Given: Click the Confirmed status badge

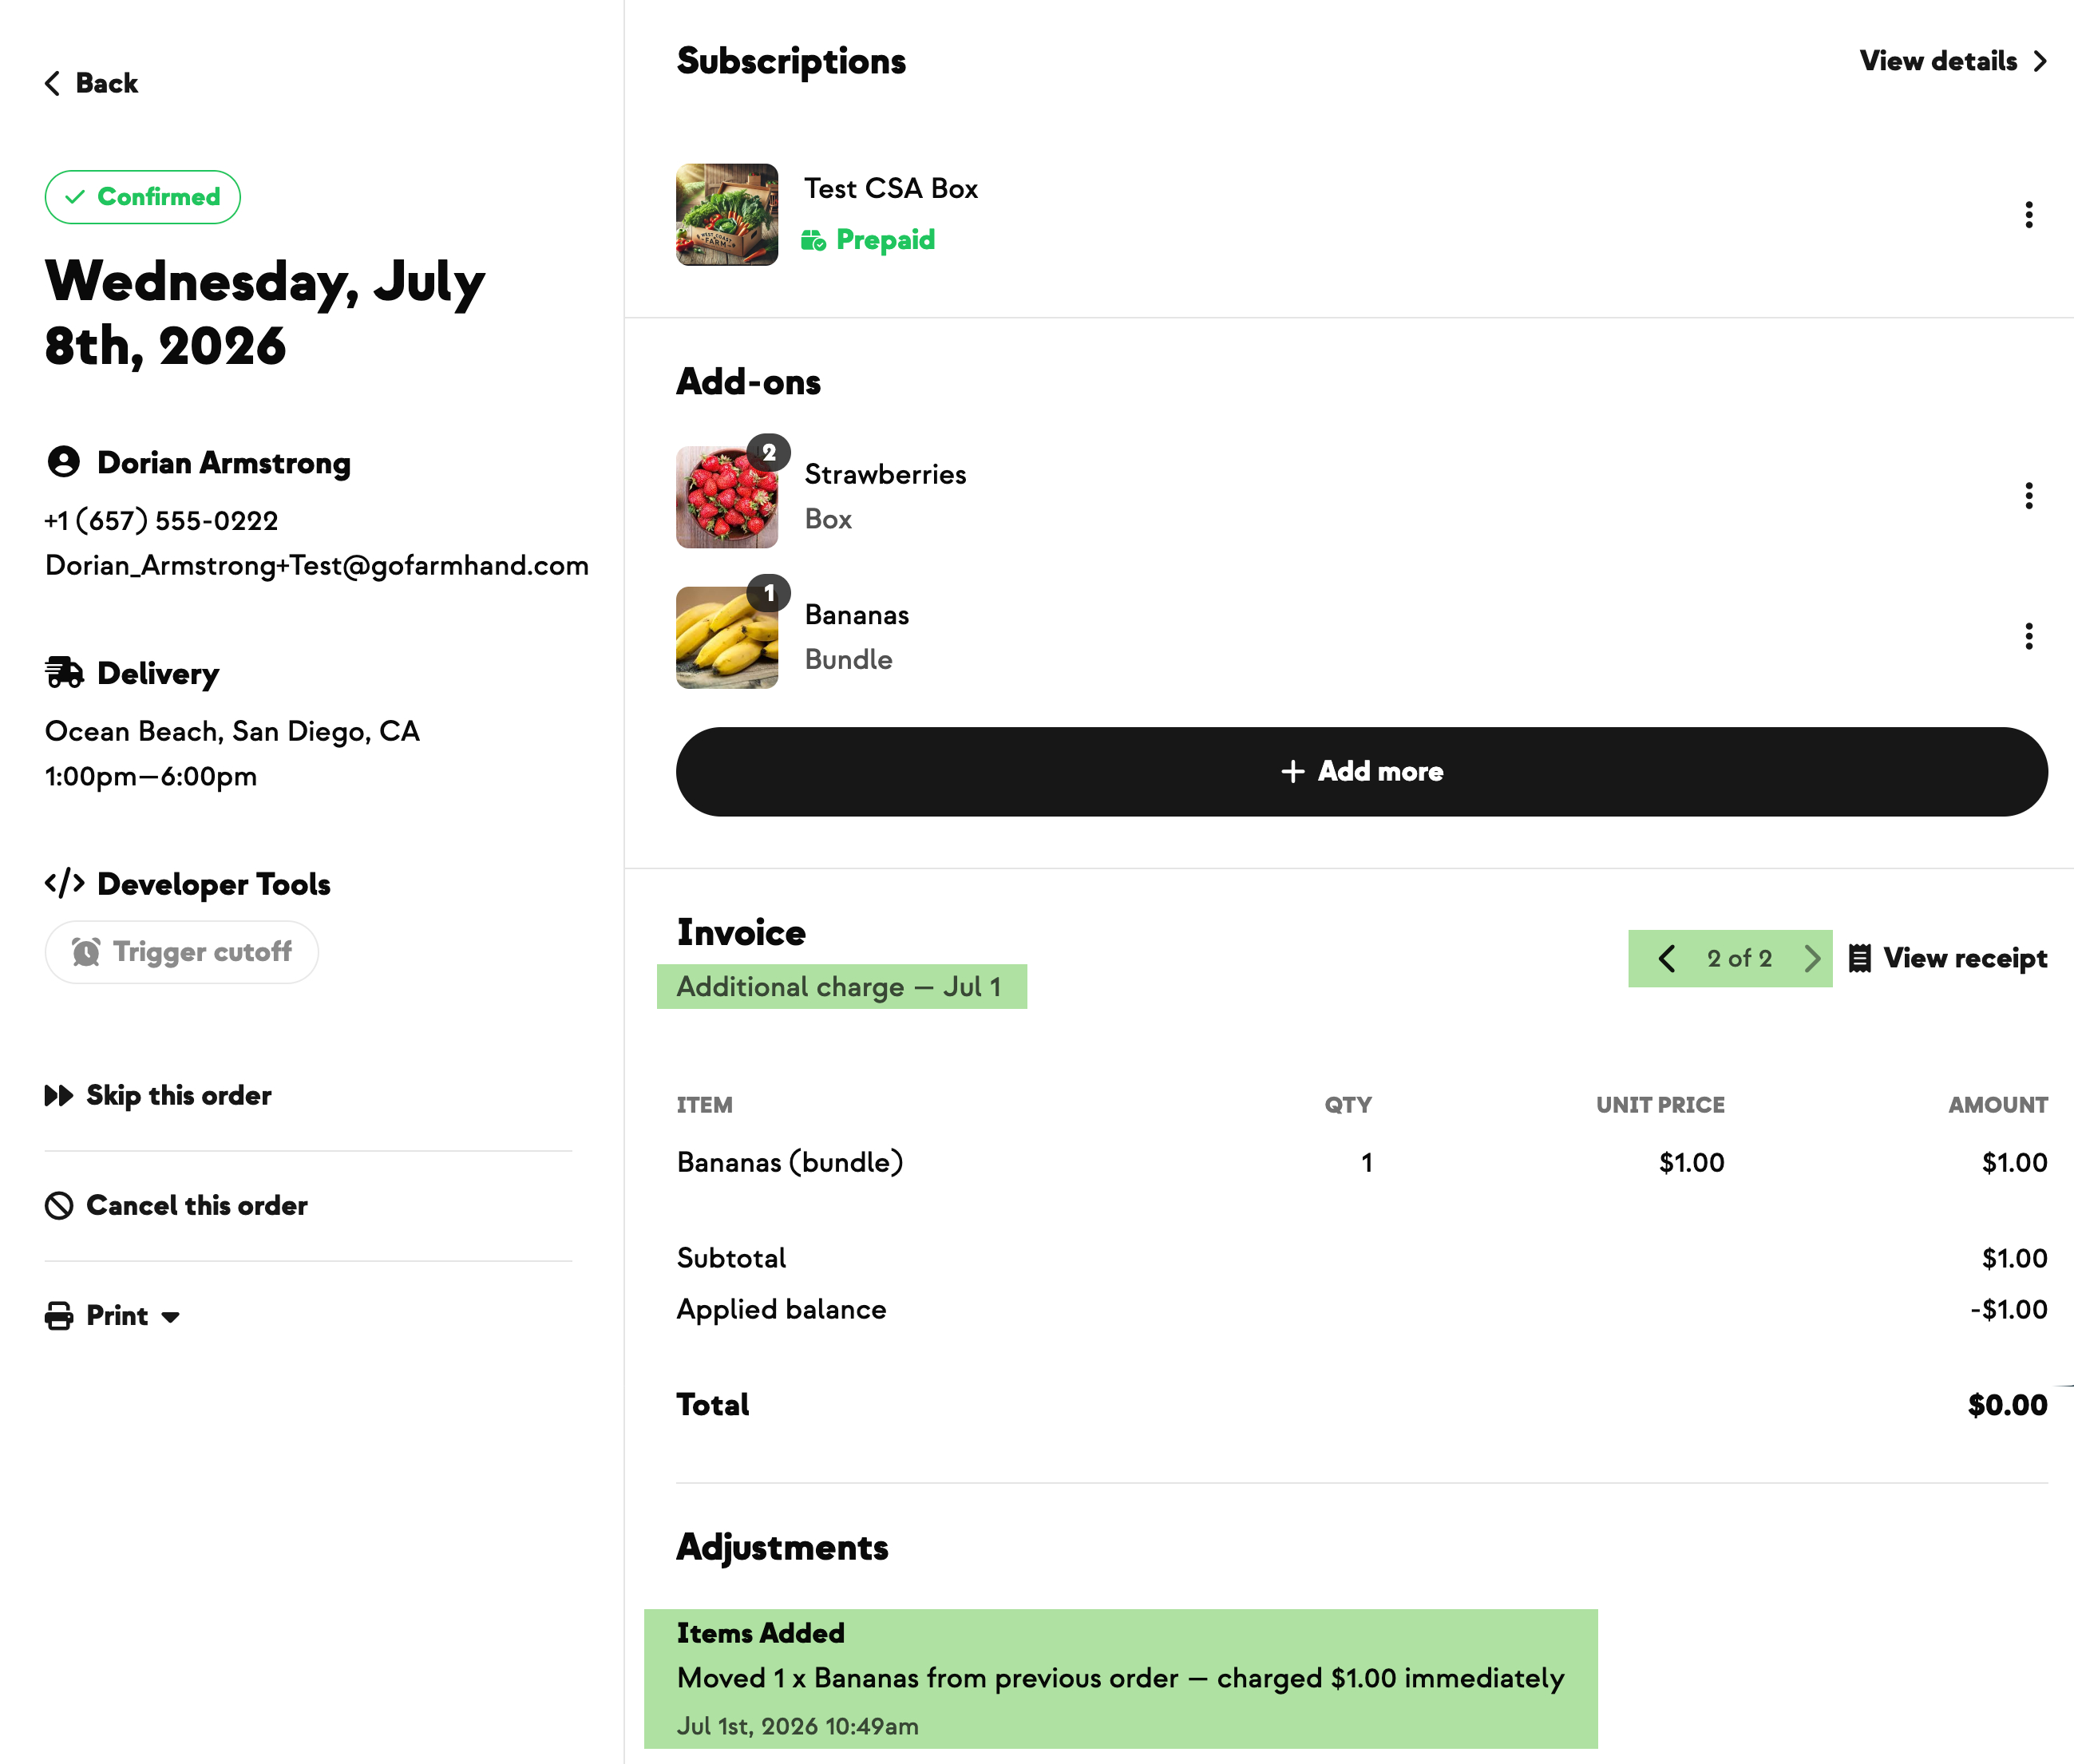Looking at the screenshot, I should (142, 197).
